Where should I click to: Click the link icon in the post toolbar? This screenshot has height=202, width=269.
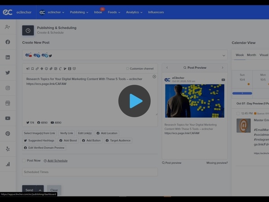coord(37,69)
